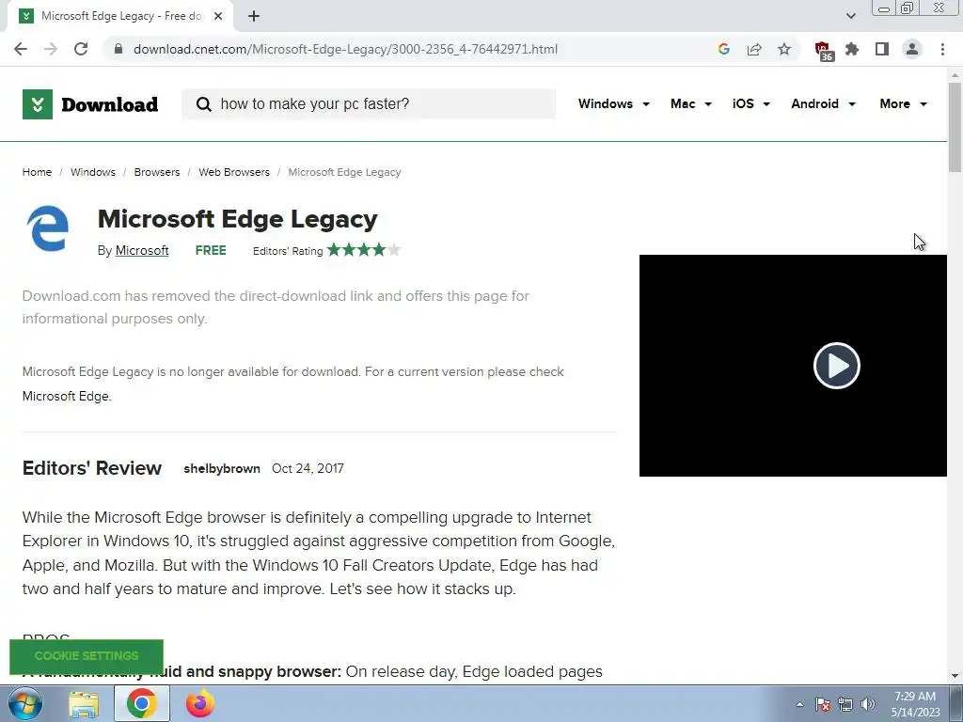Follow the Microsoft Edge link
Image resolution: width=963 pixels, height=722 pixels.
click(x=67, y=396)
